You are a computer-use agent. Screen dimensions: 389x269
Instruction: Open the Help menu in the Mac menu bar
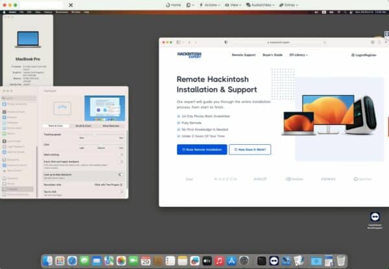point(87,12)
